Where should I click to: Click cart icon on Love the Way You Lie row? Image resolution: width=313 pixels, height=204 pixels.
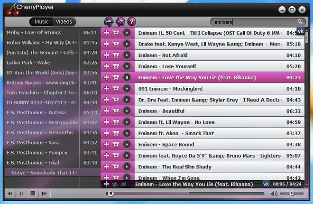pos(116,77)
